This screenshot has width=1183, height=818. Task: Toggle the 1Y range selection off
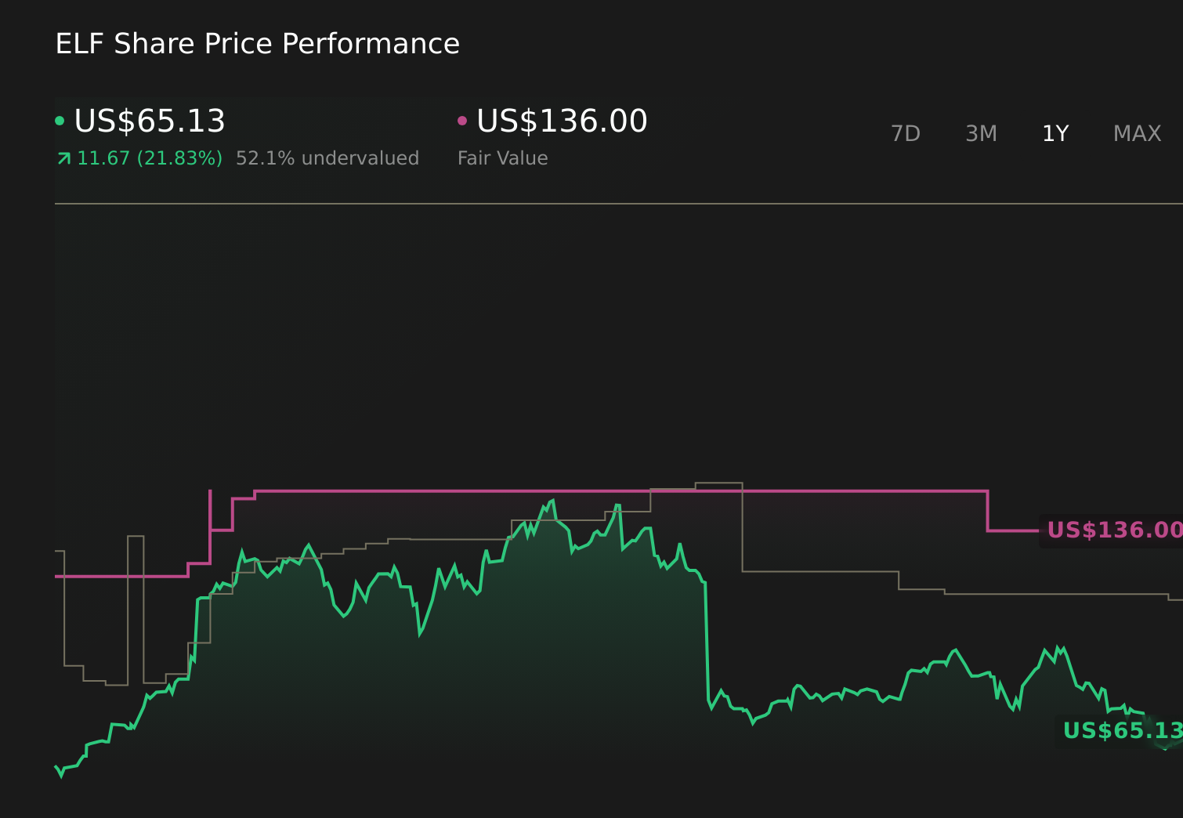coord(1055,133)
